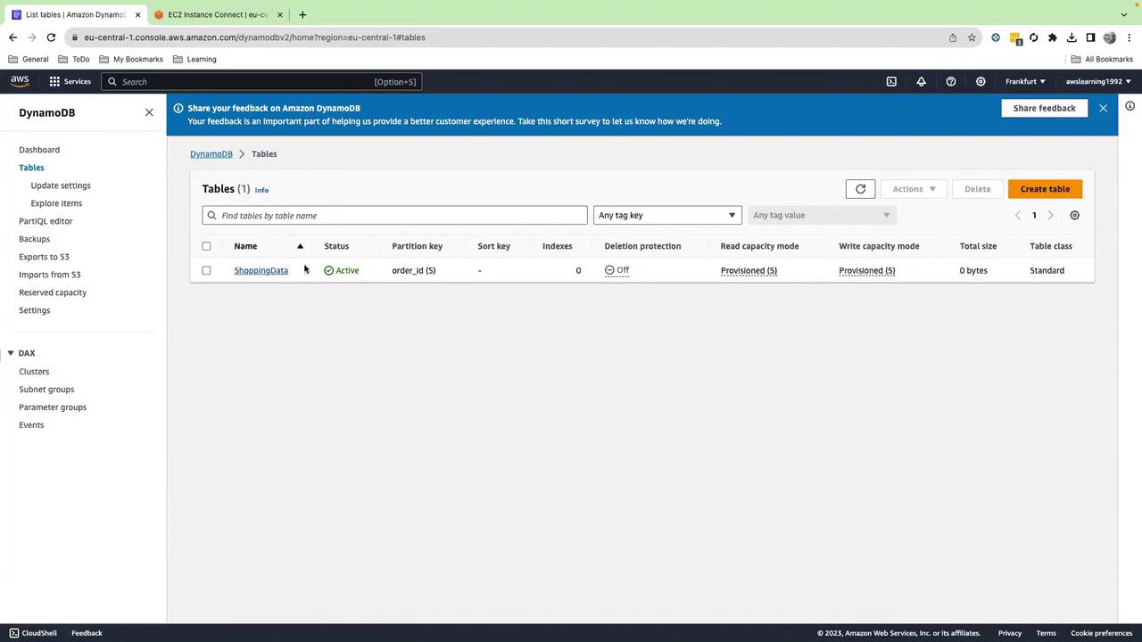
Task: Open DAX Clusters in the sidebar
Action: click(x=34, y=372)
